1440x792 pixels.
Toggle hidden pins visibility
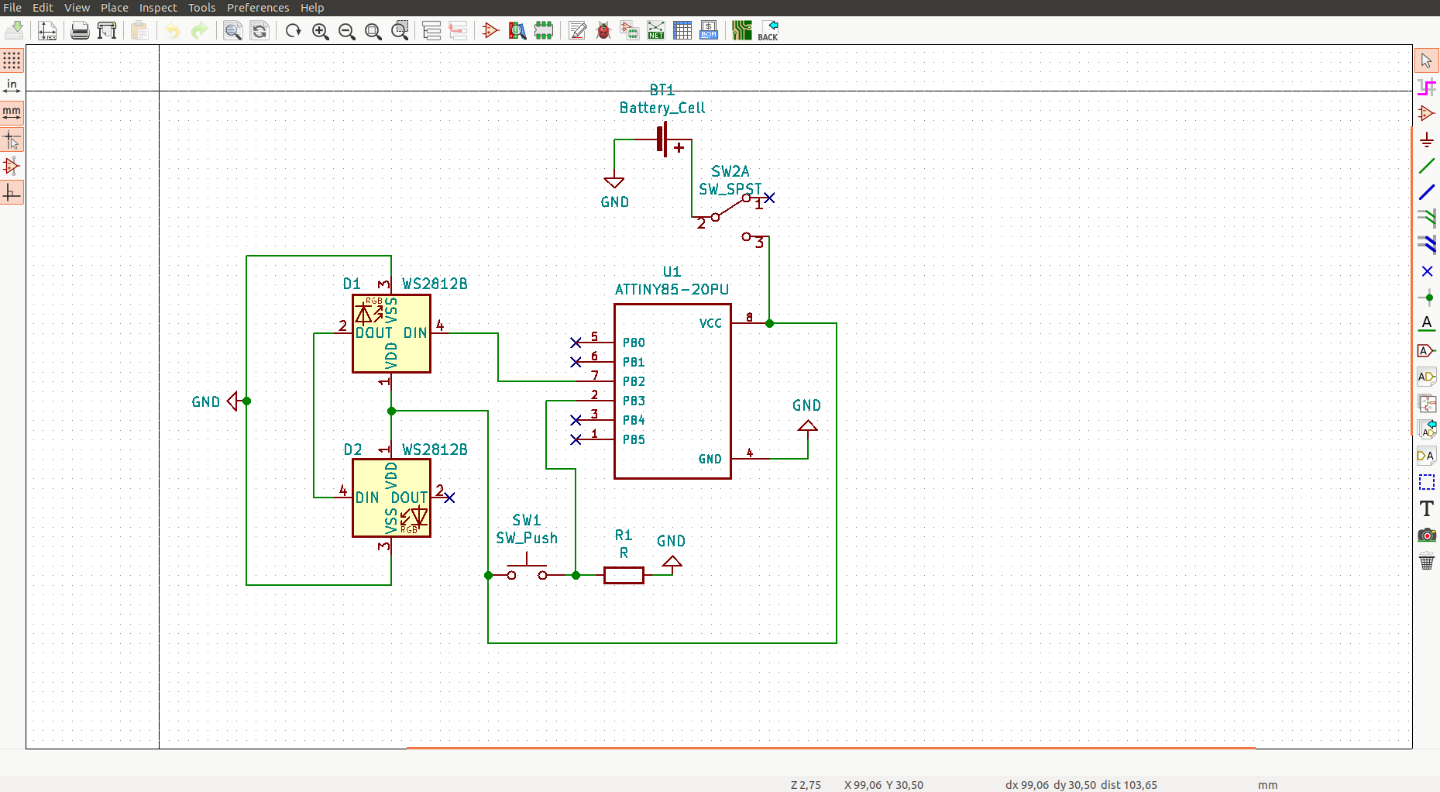12,166
